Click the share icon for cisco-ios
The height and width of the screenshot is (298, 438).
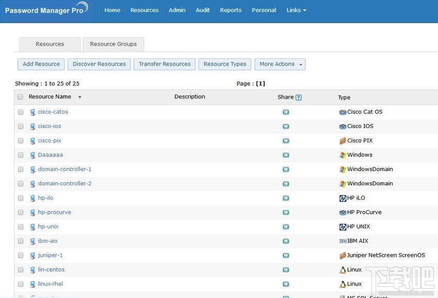click(x=286, y=127)
